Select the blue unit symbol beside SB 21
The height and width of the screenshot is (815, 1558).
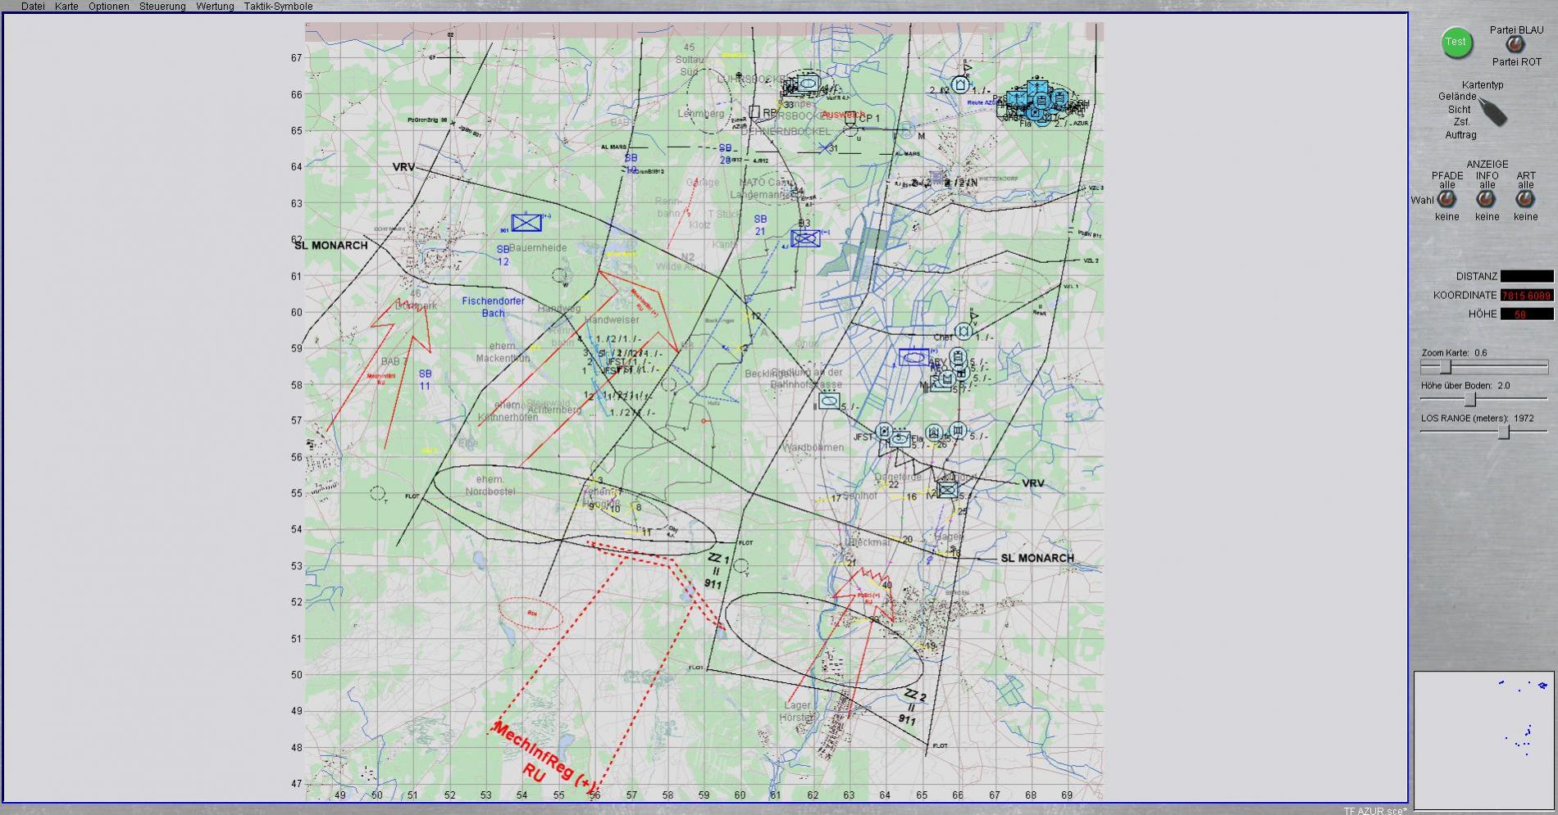coord(805,238)
